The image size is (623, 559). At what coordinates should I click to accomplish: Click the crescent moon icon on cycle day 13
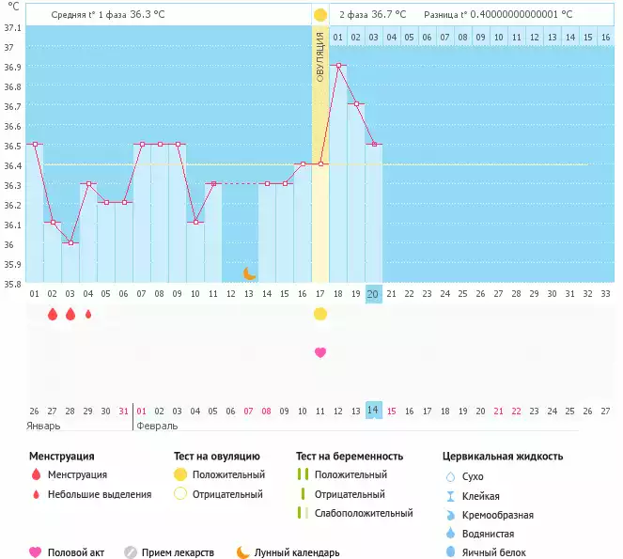tap(249, 273)
